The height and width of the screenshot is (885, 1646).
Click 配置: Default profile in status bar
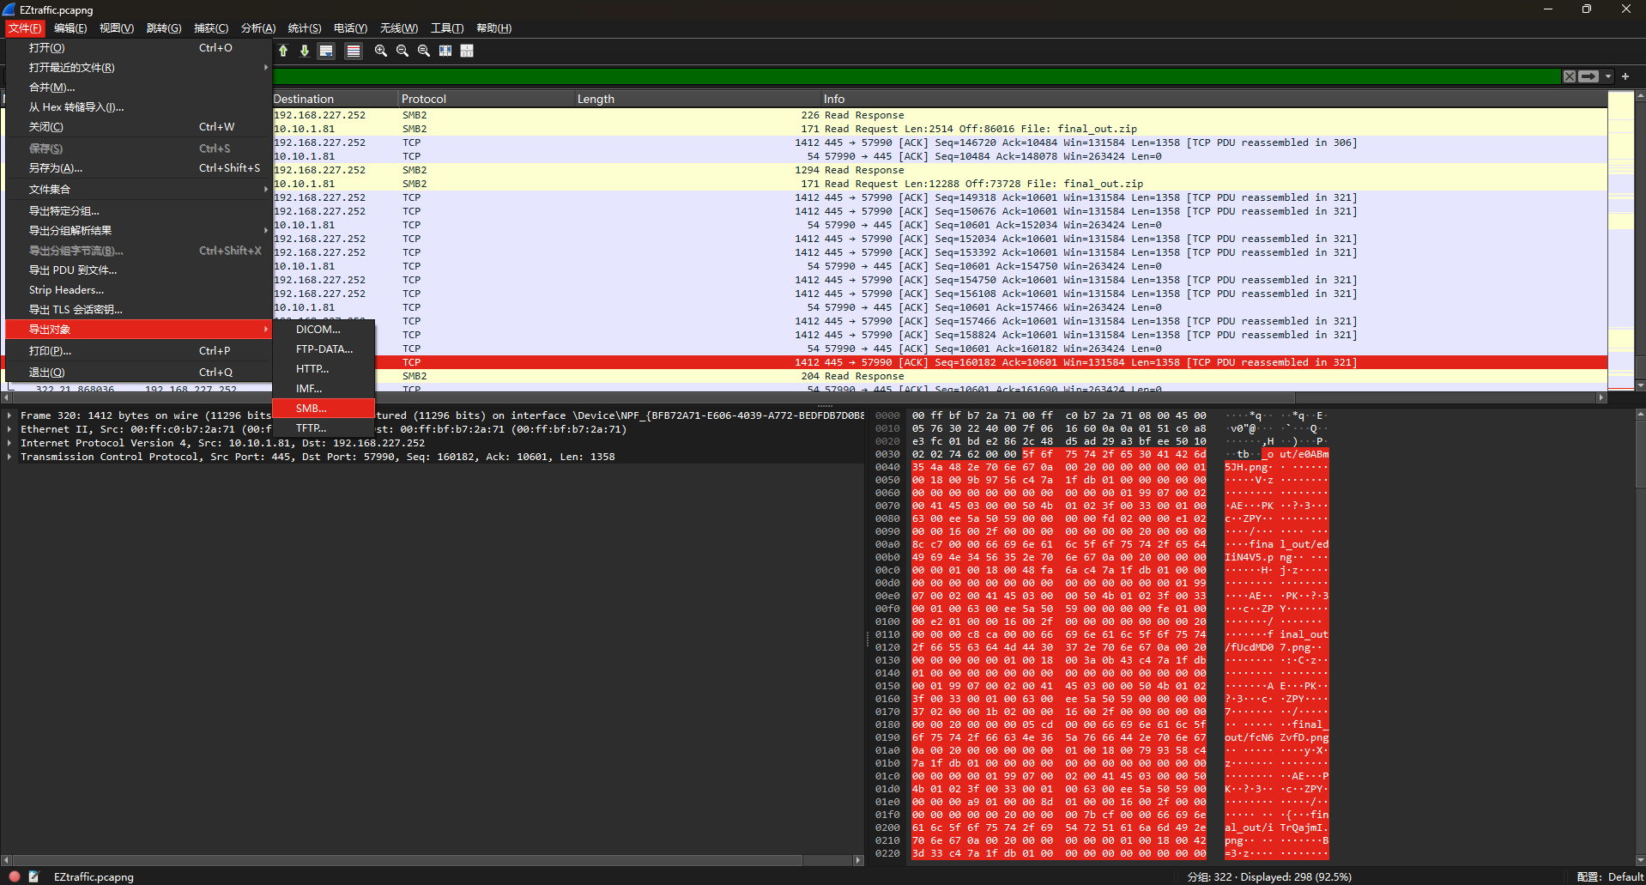[x=1610, y=876]
